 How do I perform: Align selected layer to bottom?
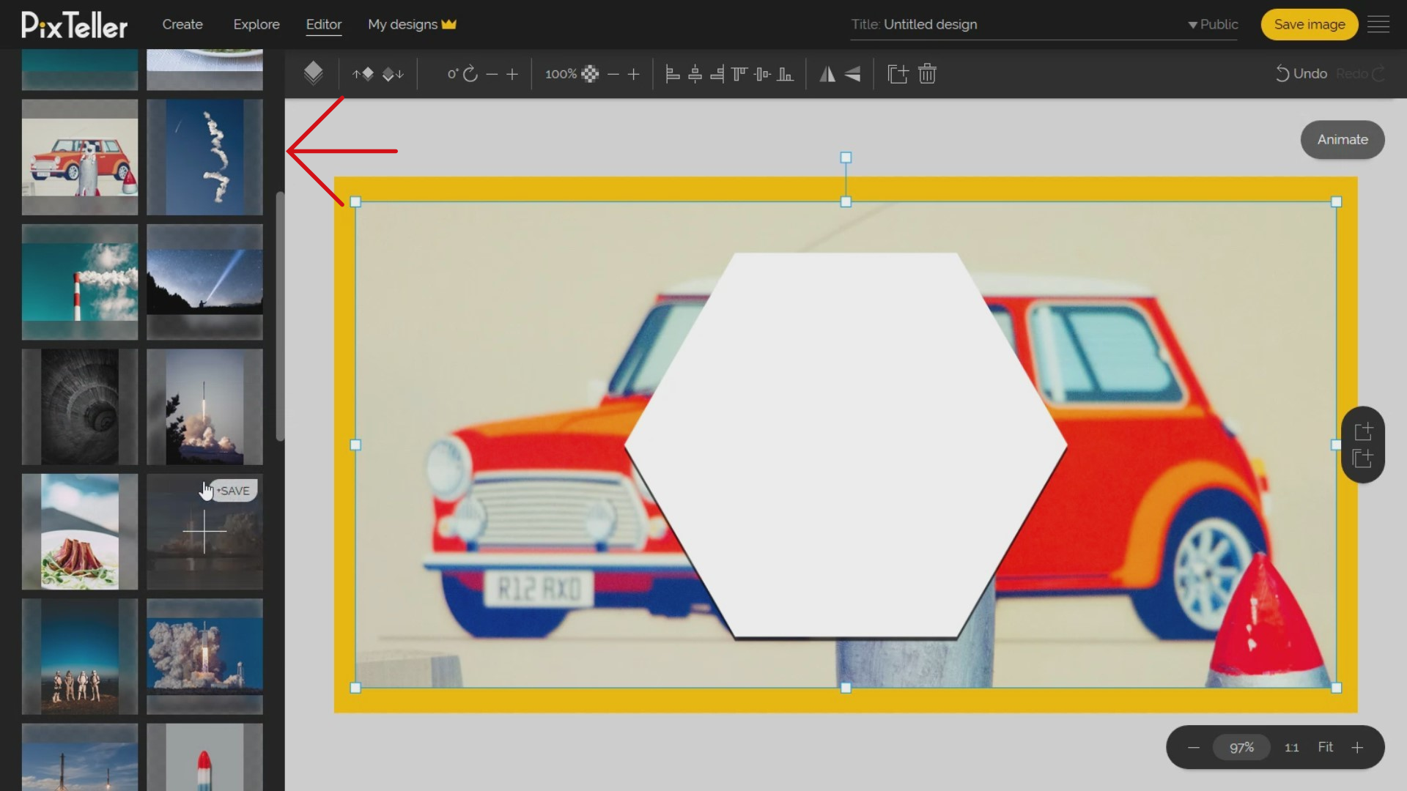click(785, 74)
